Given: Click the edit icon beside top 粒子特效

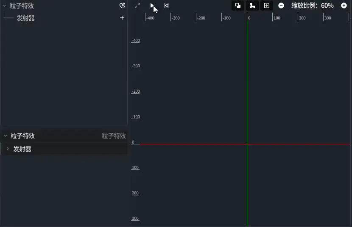Looking at the screenshot, I should (x=122, y=6).
